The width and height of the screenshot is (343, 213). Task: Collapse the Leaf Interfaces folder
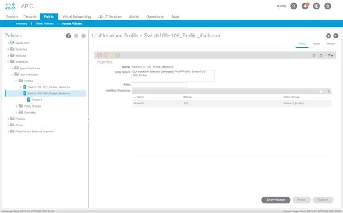pyautogui.click(x=12, y=75)
